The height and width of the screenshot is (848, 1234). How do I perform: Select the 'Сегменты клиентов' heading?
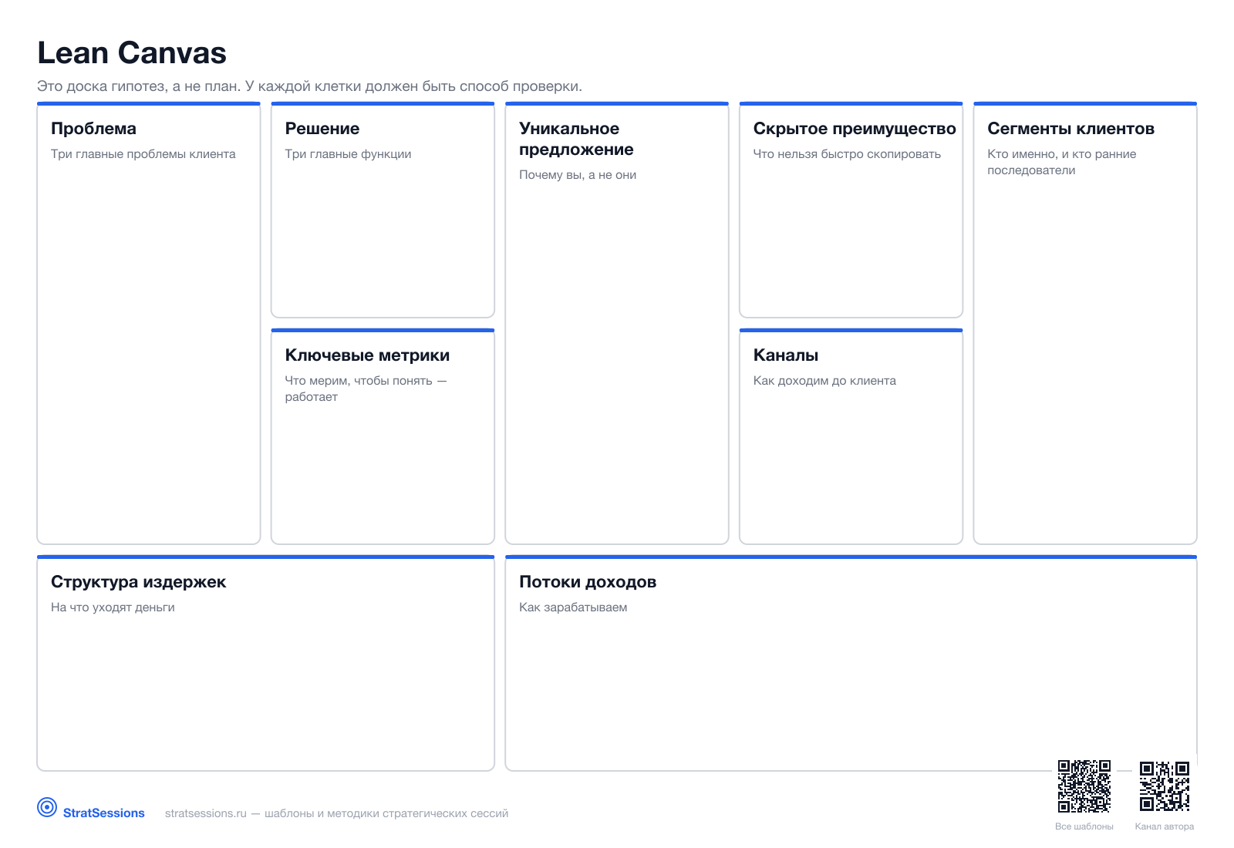click(x=1070, y=129)
